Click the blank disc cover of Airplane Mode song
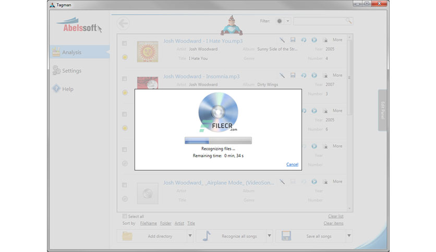Screen dimensions: 436x252 (148, 194)
